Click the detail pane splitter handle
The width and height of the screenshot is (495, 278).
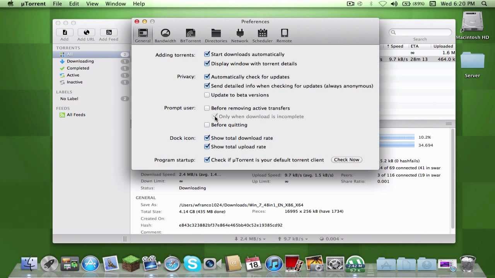click(449, 124)
